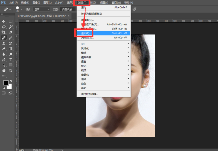Screen dimensions: 218x151
Task: Set the white background color swatch
Action: [x=10, y=87]
